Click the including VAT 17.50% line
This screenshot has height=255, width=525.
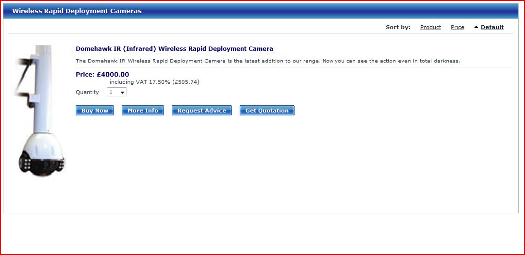[140, 82]
